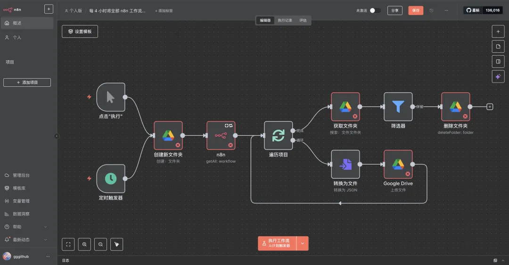
Task: Click 分享 share button
Action: coord(395,10)
